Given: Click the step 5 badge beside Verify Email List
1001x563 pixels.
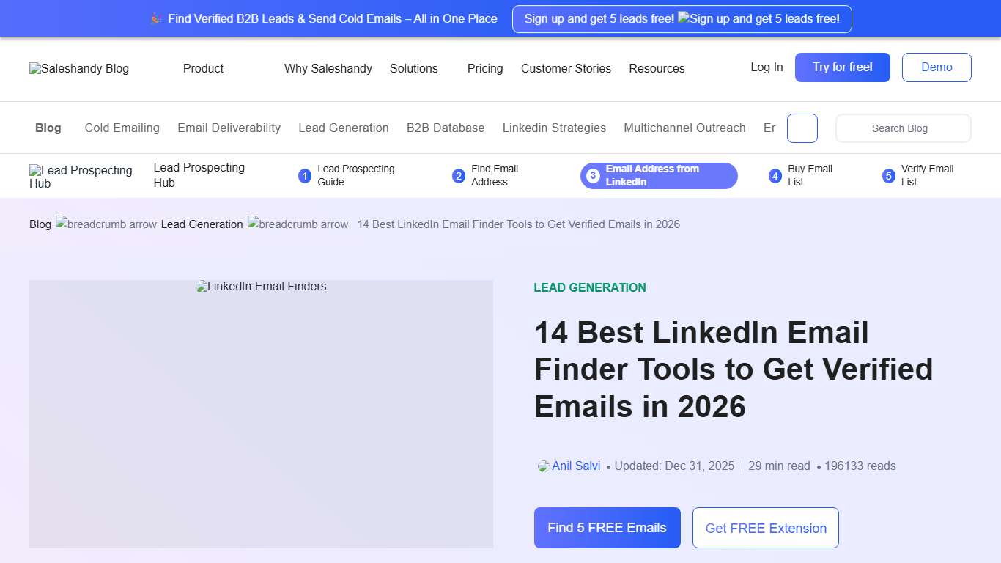Looking at the screenshot, I should pyautogui.click(x=887, y=176).
